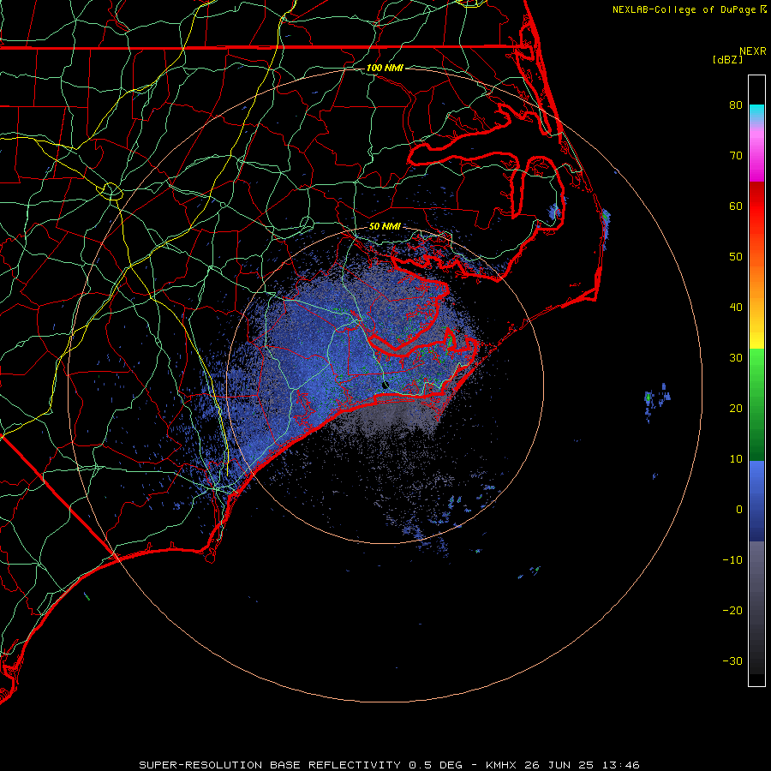Click the 100 NMI range ring label

coord(385,68)
